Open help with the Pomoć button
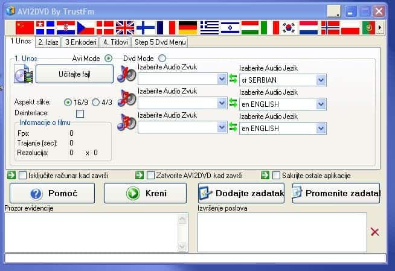The image size is (395, 271). [52, 193]
